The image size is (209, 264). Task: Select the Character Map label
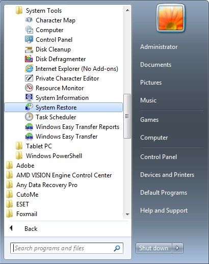point(56,20)
